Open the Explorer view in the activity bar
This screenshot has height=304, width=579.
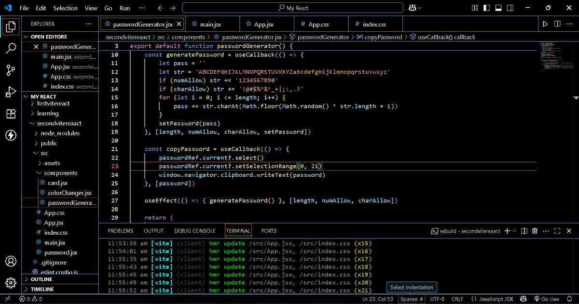(11, 26)
